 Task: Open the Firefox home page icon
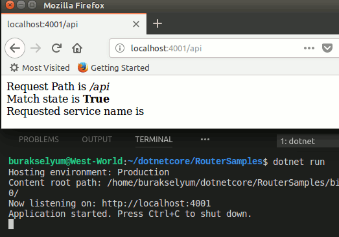click(77, 48)
